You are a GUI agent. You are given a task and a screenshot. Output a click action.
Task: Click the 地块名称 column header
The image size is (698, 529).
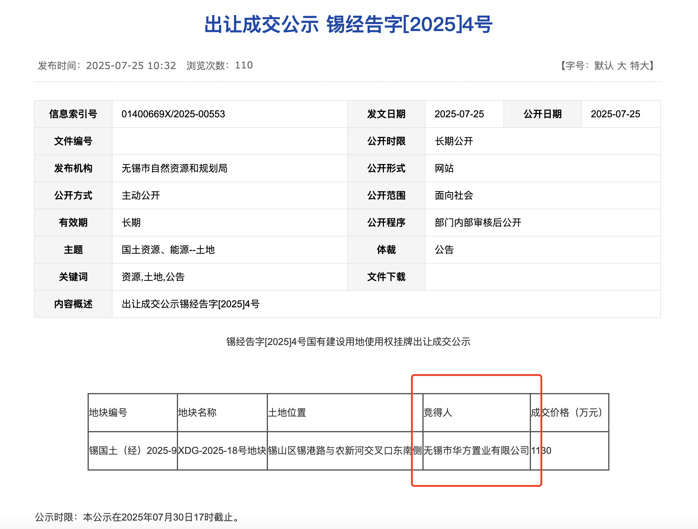pos(197,413)
